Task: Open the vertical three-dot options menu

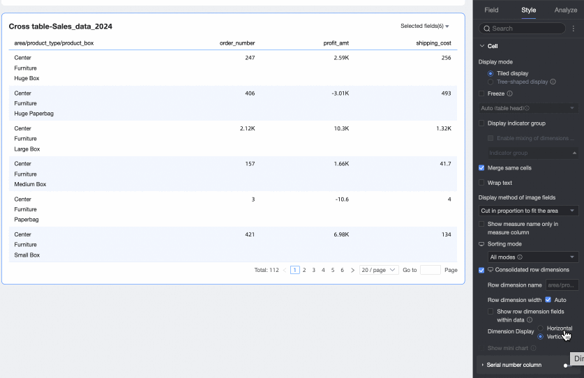Action: tap(574, 29)
